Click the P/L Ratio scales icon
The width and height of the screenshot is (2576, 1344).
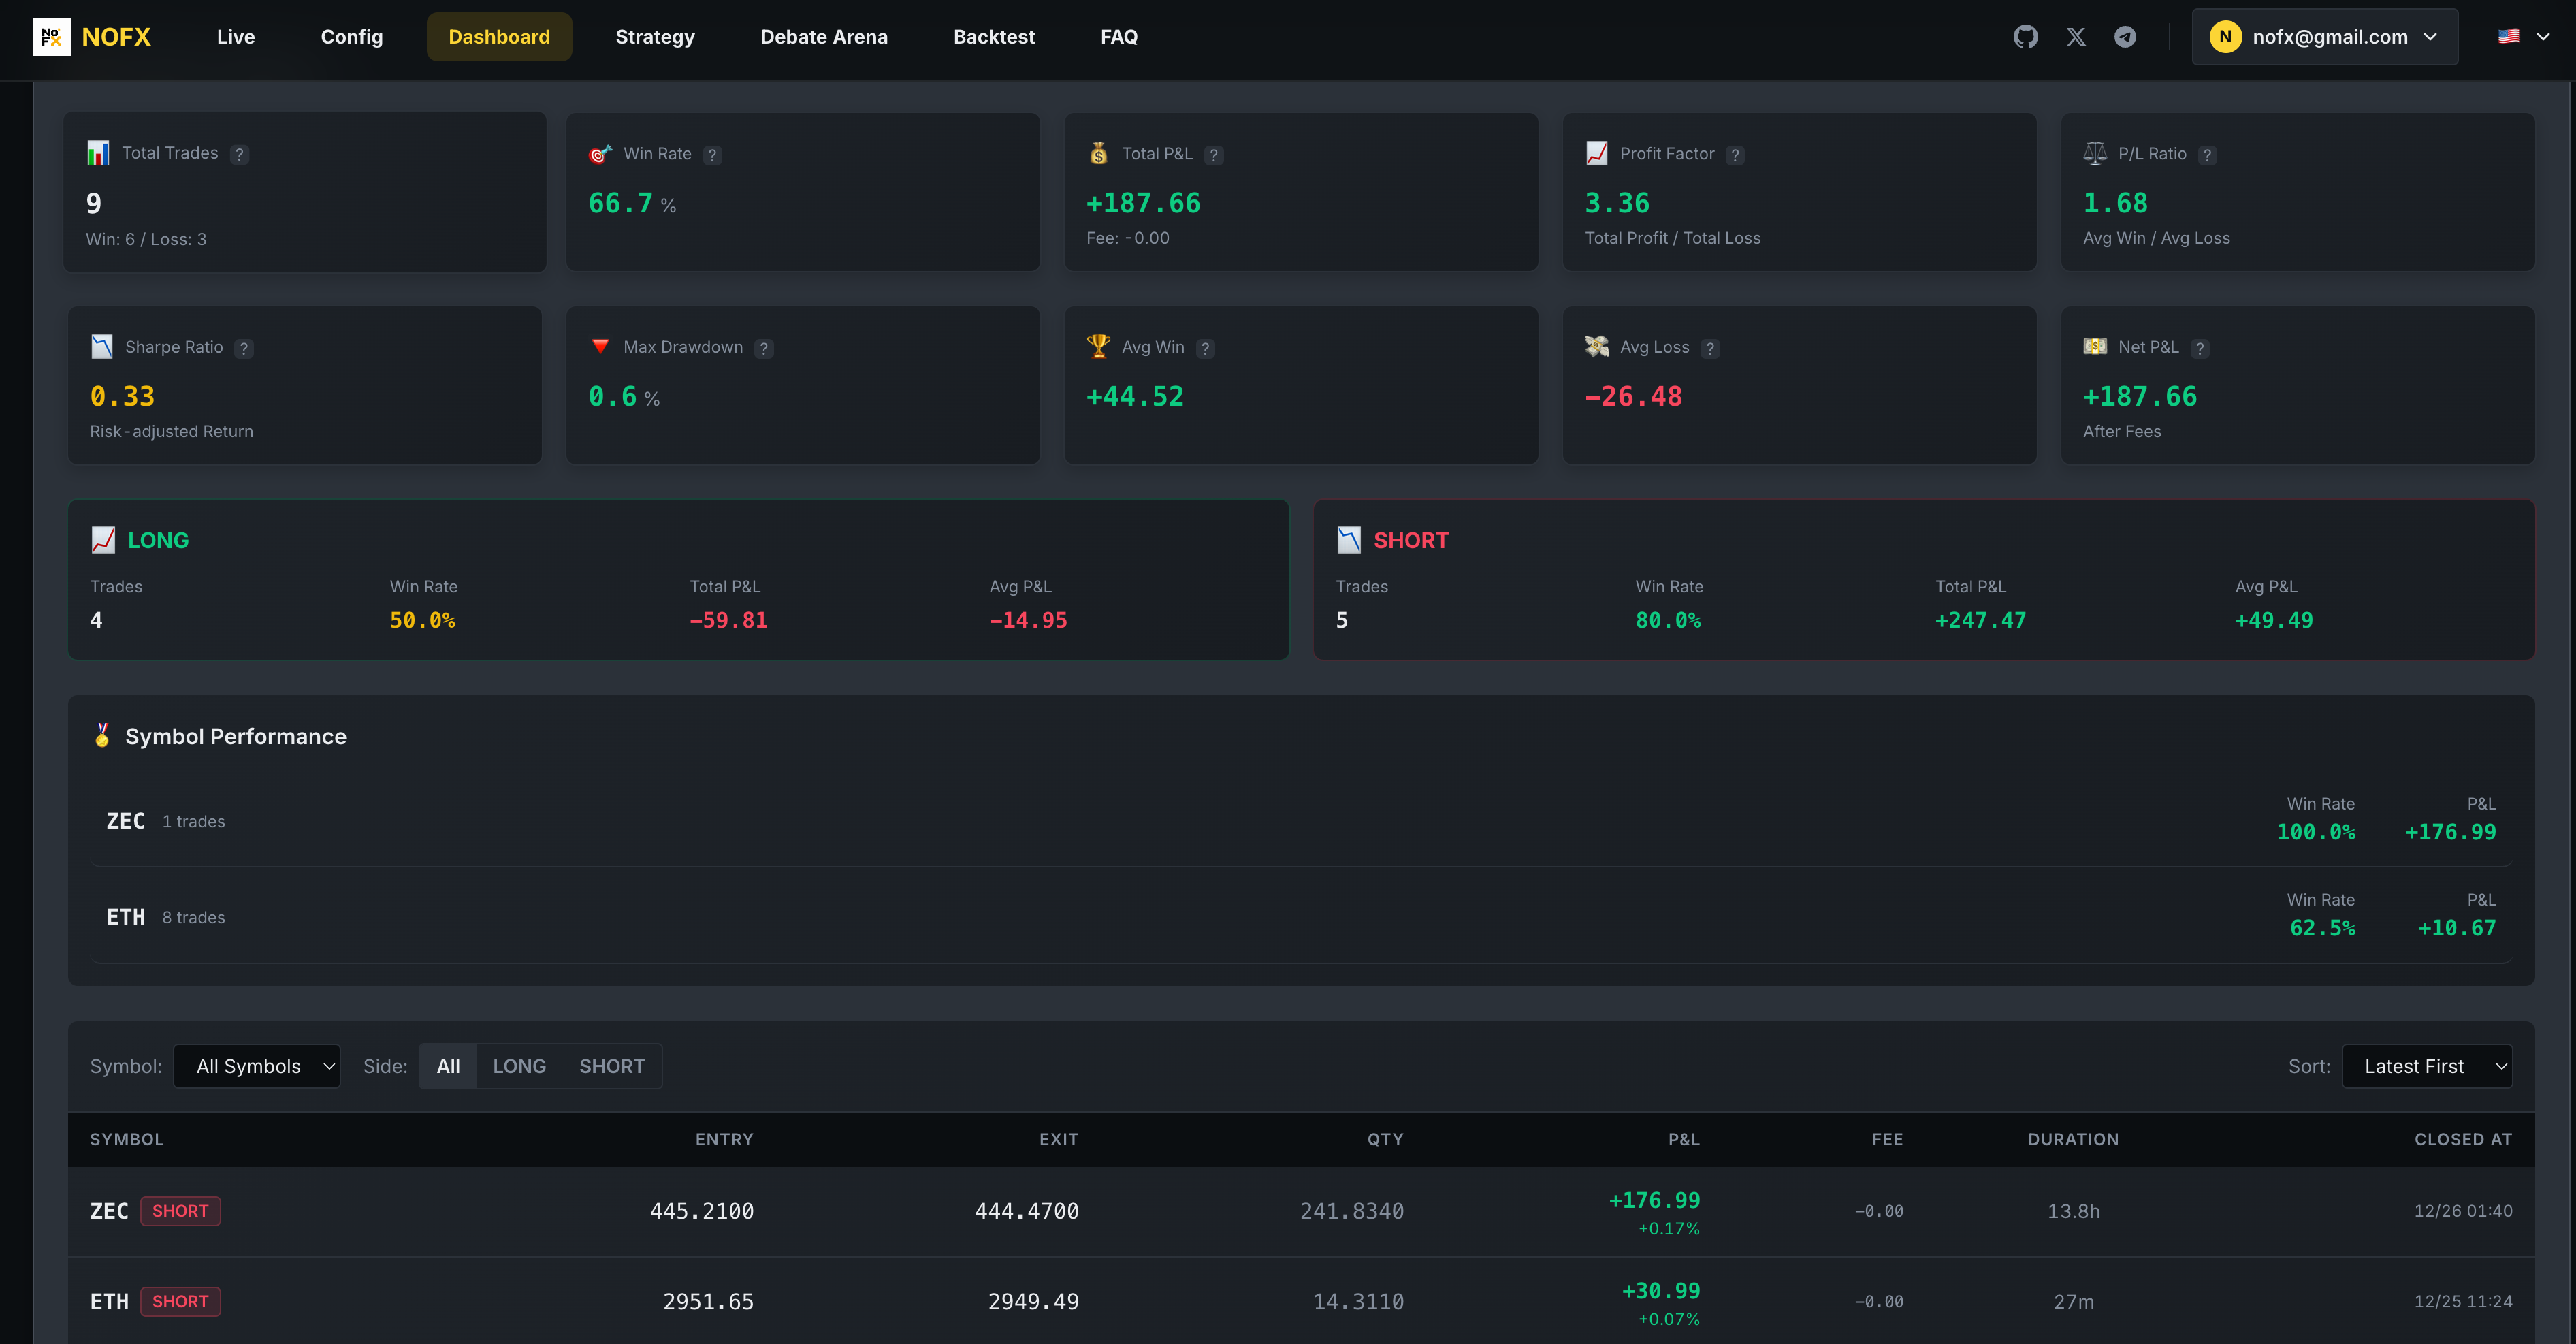(x=2094, y=153)
